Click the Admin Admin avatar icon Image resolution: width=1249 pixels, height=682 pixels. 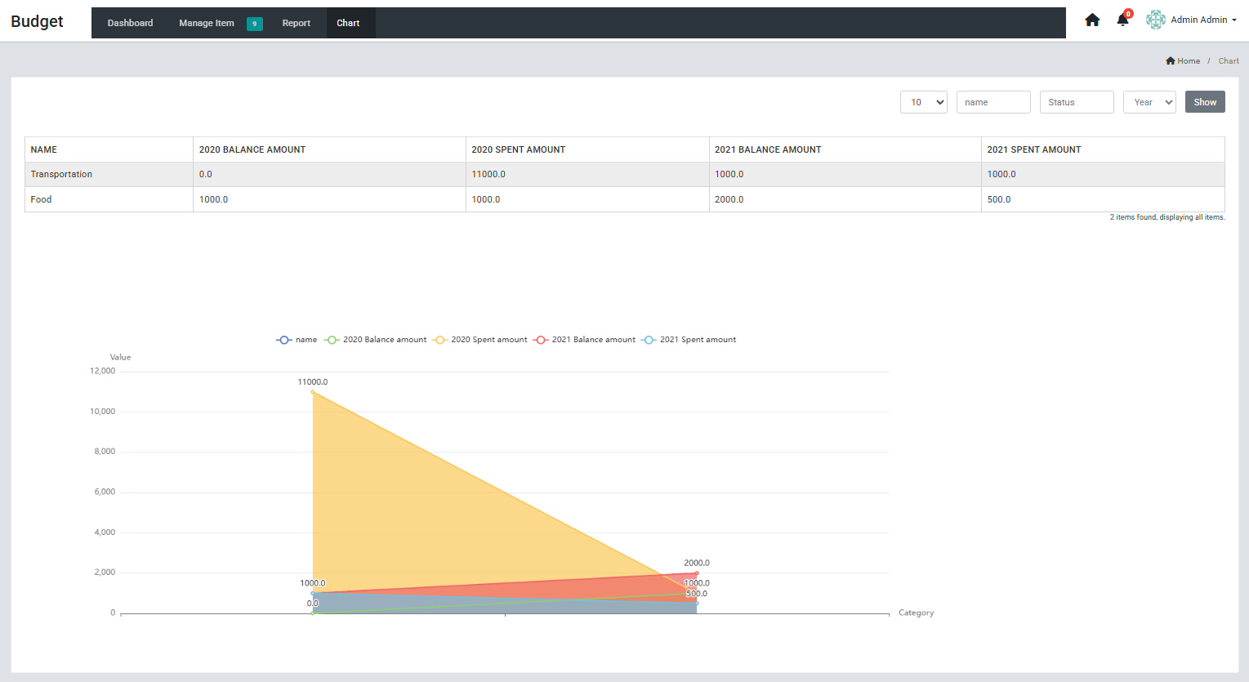1155,20
